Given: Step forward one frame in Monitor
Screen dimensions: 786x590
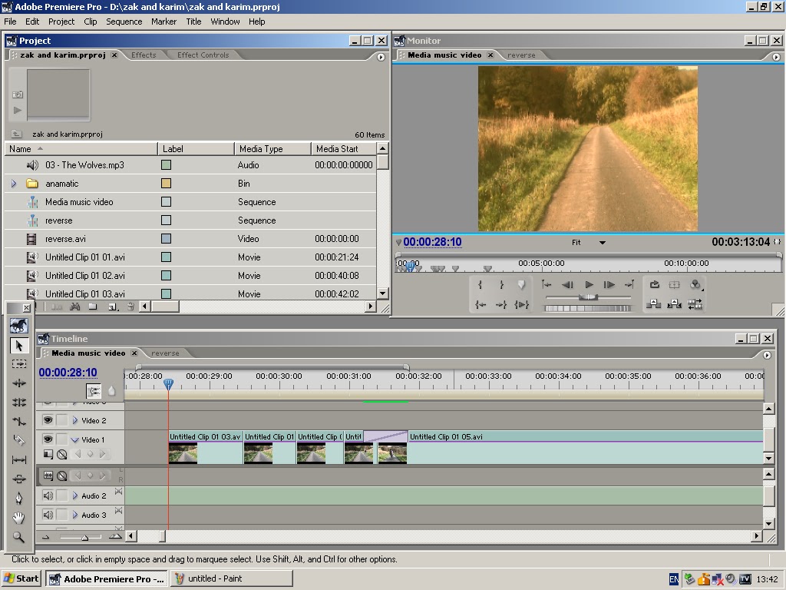Looking at the screenshot, I should (609, 285).
